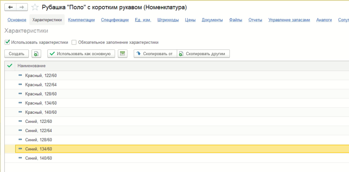Click the row icon of Синий, 134/60
This screenshot has height=172, width=349.
[x=20, y=149]
